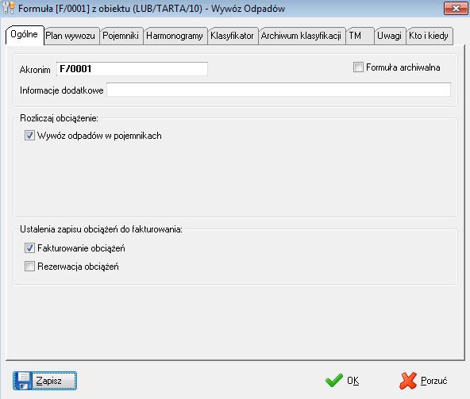Click the Formuła archiwalna label text
The height and width of the screenshot is (399, 470).
403,67
